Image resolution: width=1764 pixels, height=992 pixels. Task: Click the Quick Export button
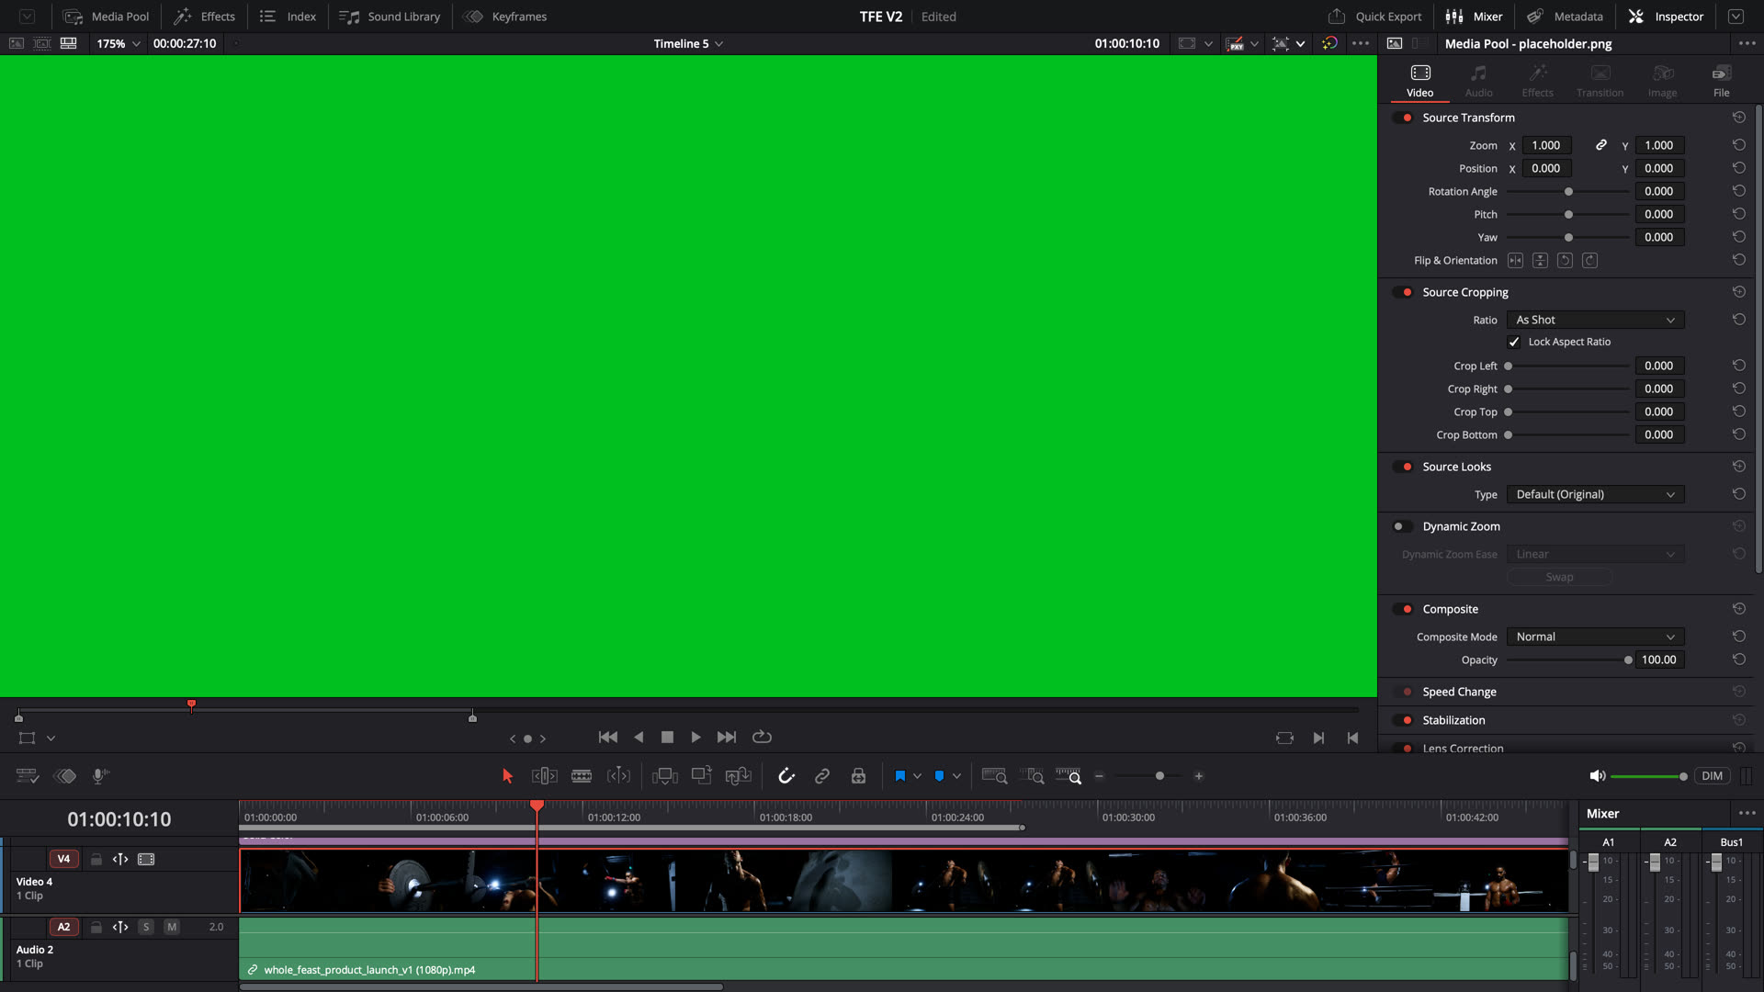click(1374, 17)
